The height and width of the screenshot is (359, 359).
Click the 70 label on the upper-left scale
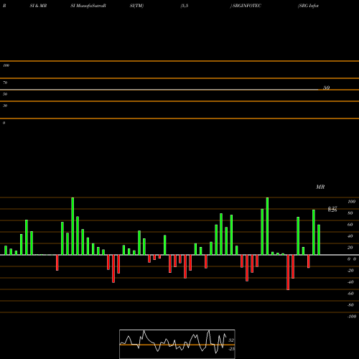click(x=5, y=83)
